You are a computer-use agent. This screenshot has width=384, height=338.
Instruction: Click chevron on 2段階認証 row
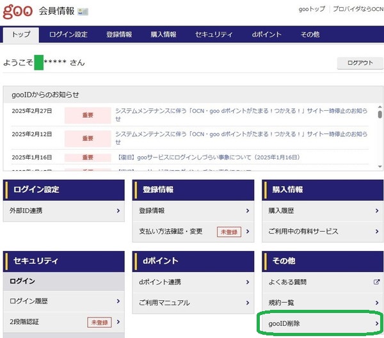pyautogui.click(x=118, y=322)
